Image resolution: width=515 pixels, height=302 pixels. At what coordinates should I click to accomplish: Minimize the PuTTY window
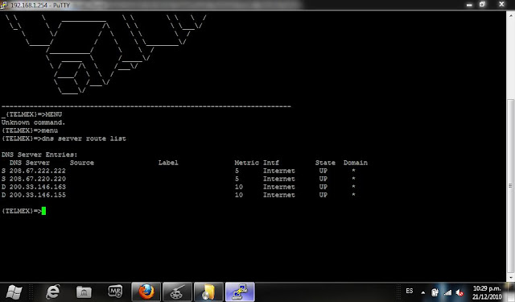469,5
